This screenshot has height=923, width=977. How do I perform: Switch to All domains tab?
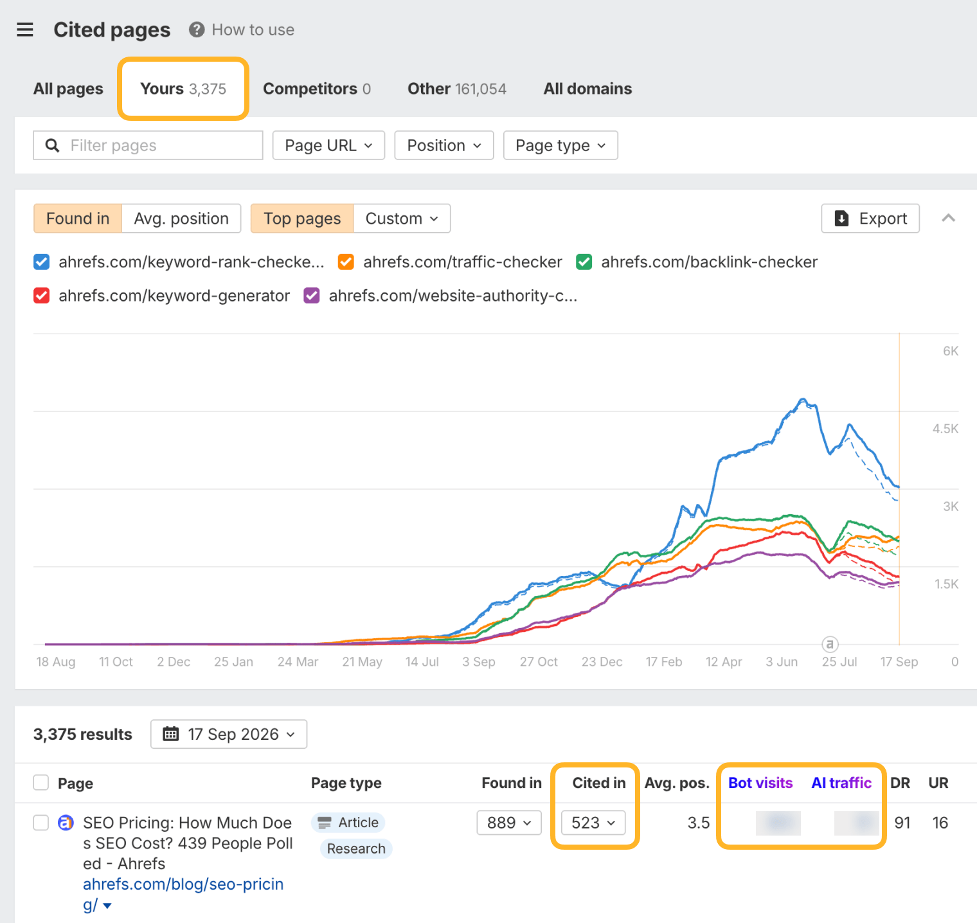click(x=587, y=89)
